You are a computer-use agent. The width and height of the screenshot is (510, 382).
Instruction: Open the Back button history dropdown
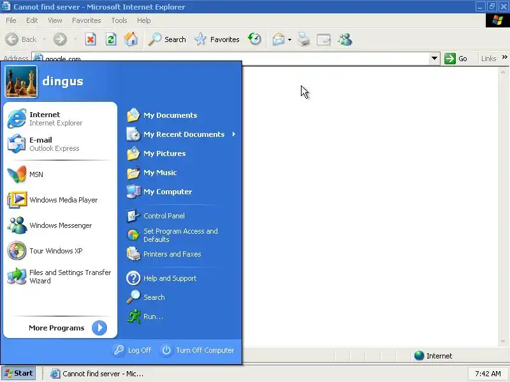click(x=44, y=39)
